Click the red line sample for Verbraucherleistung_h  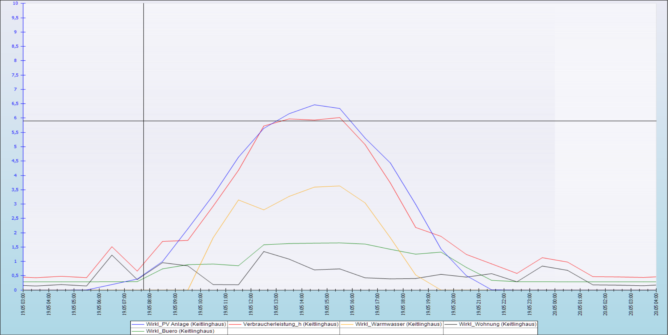[x=235, y=325]
